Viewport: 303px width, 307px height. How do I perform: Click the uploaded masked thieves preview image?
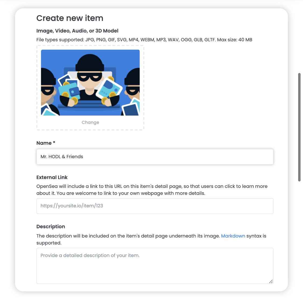click(90, 82)
